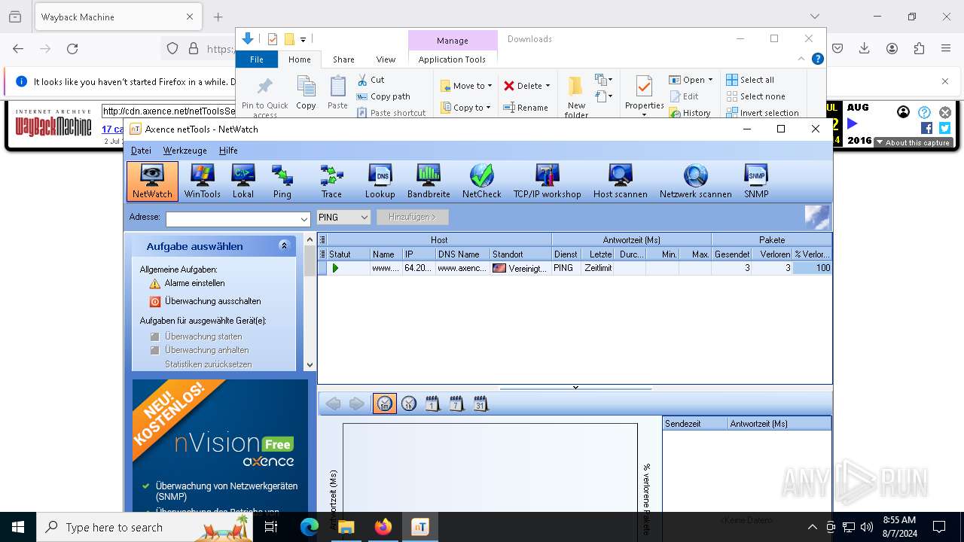Open the Werkzeuge menu
This screenshot has height=542, width=964.
185,151
